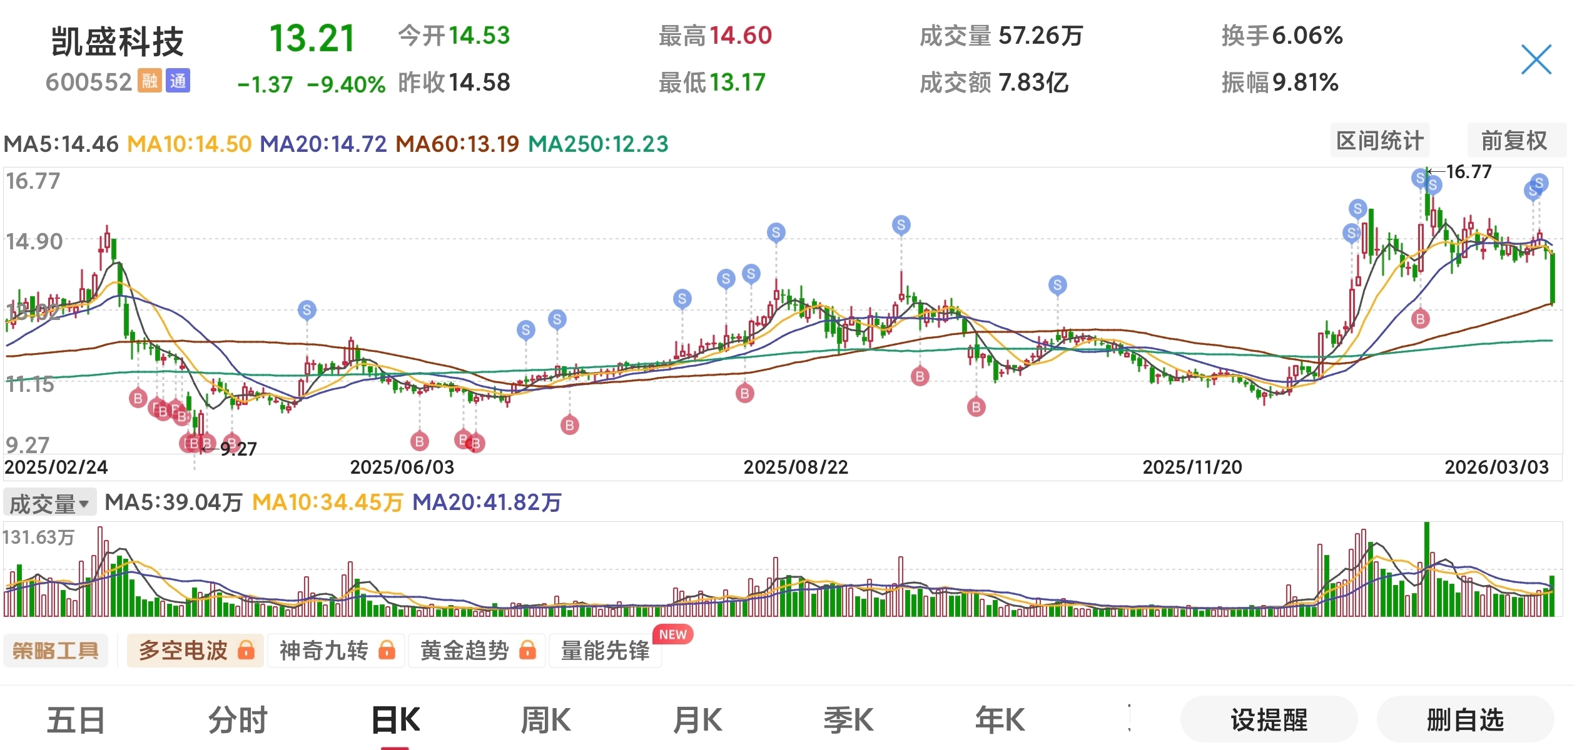
Task: Toggle the 多空电波 strategy indicator
Action: (183, 651)
